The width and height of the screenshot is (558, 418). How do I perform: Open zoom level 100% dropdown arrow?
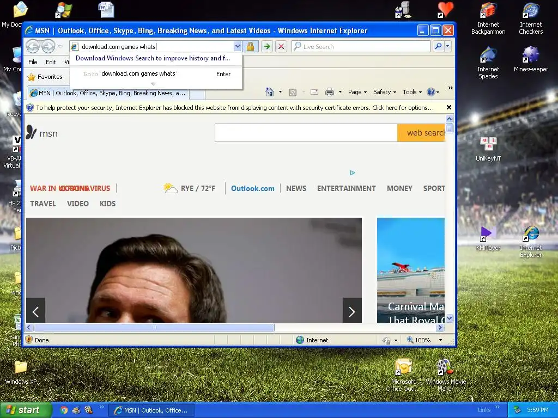click(440, 340)
